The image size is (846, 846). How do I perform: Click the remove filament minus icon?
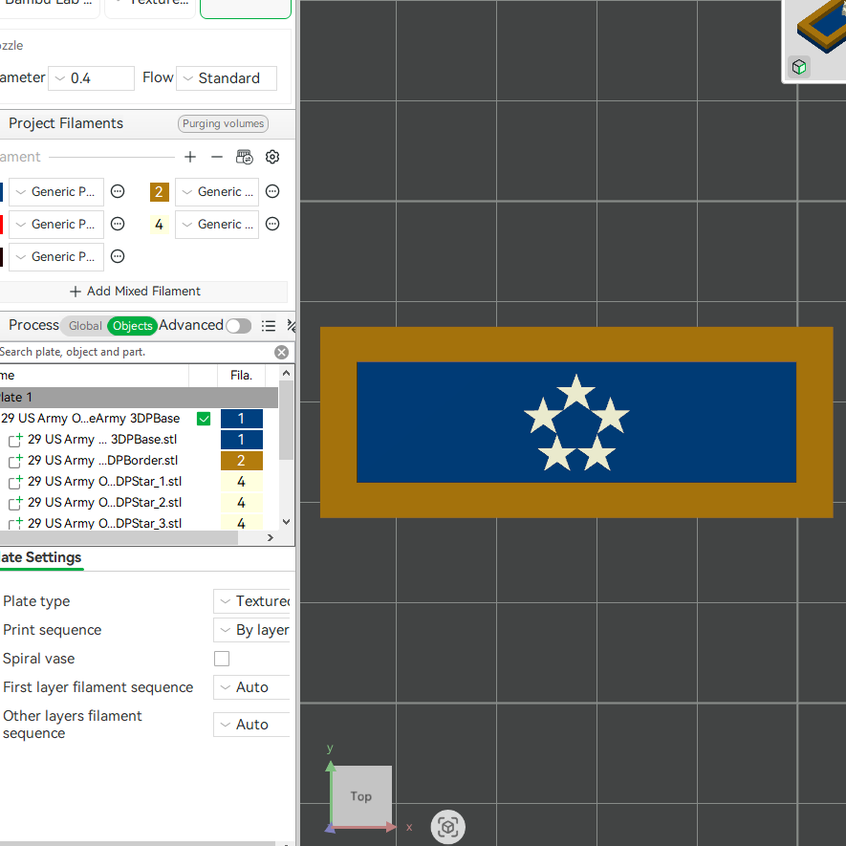217,157
